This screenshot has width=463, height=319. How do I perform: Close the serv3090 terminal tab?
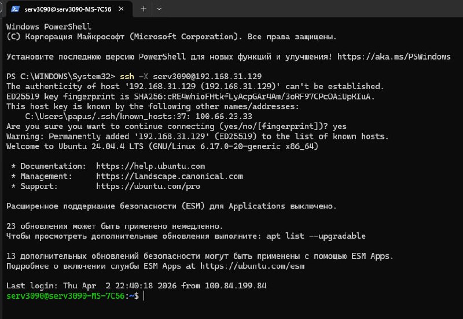click(x=122, y=9)
